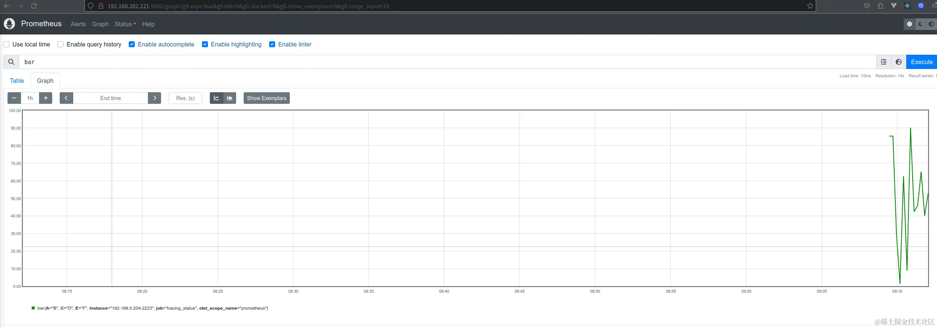Disable Enable linter checkbox
937x328 pixels.
click(x=272, y=44)
